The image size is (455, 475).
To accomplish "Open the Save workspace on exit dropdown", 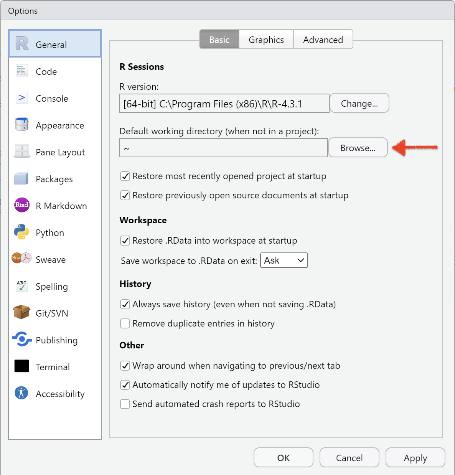I will 284,260.
